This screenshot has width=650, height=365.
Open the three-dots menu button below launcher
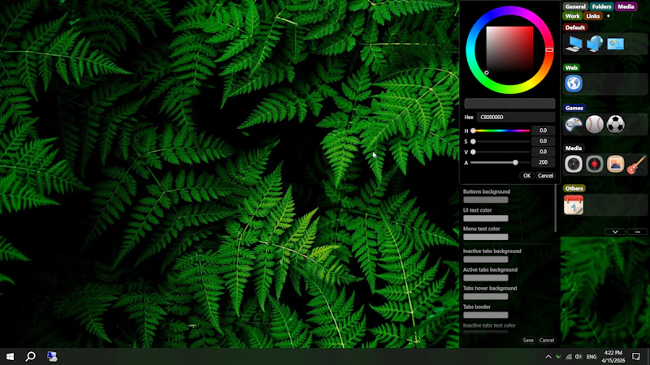point(638,232)
